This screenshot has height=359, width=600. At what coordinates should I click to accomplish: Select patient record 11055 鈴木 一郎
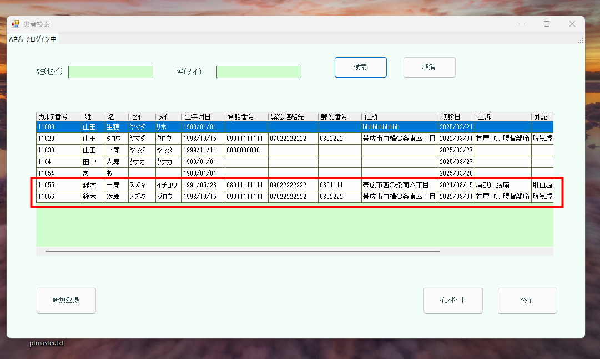click(167, 184)
